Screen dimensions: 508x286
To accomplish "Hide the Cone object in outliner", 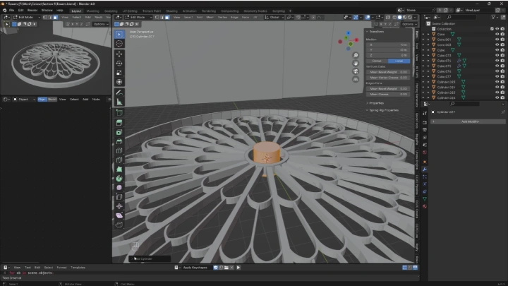I will pos(497,34).
